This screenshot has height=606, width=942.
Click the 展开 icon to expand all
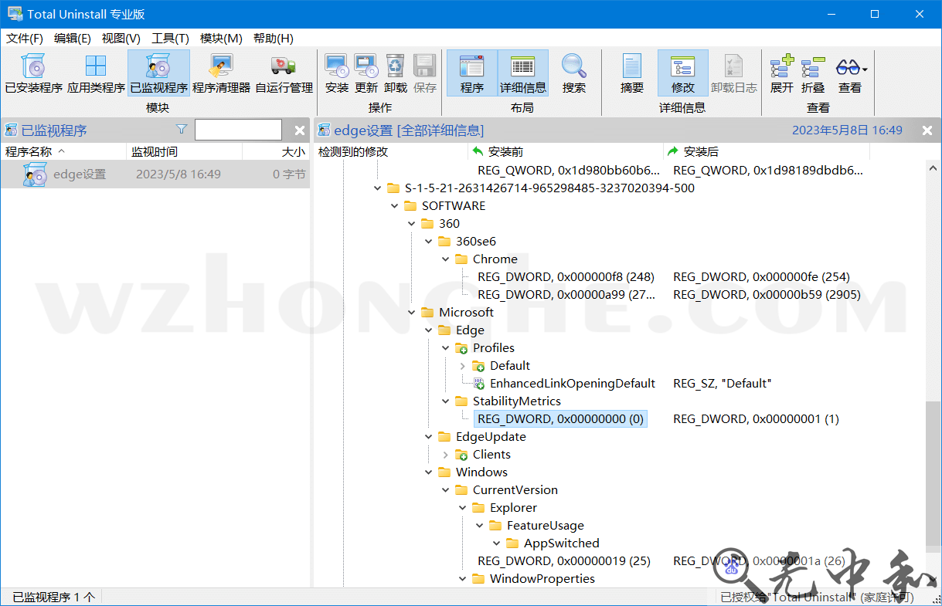780,73
